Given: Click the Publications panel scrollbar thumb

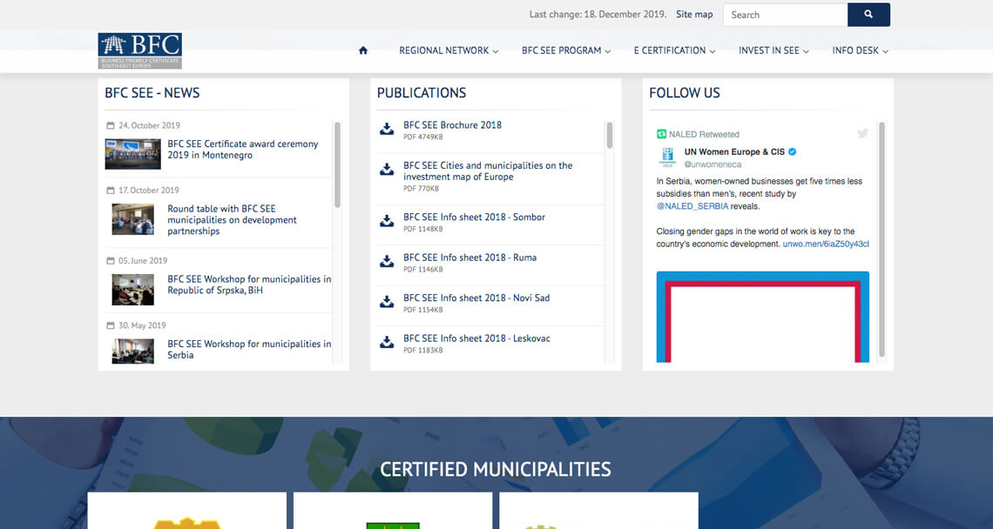Looking at the screenshot, I should click(x=610, y=136).
